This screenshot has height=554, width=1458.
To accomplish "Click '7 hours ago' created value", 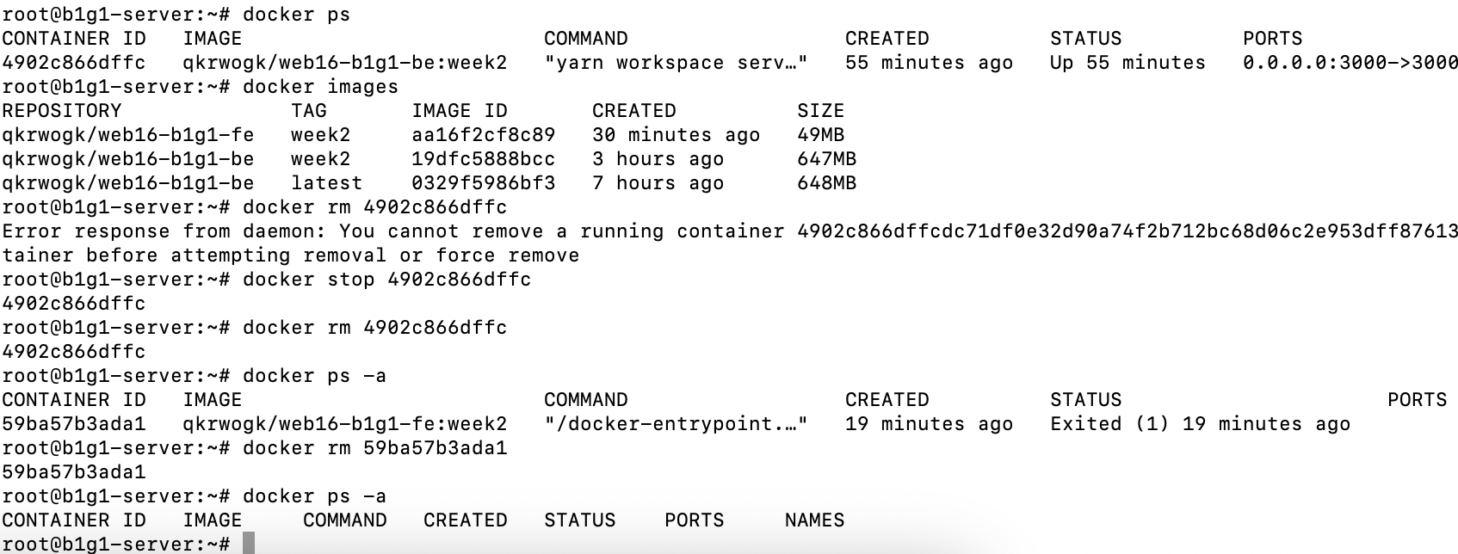I will 658,183.
